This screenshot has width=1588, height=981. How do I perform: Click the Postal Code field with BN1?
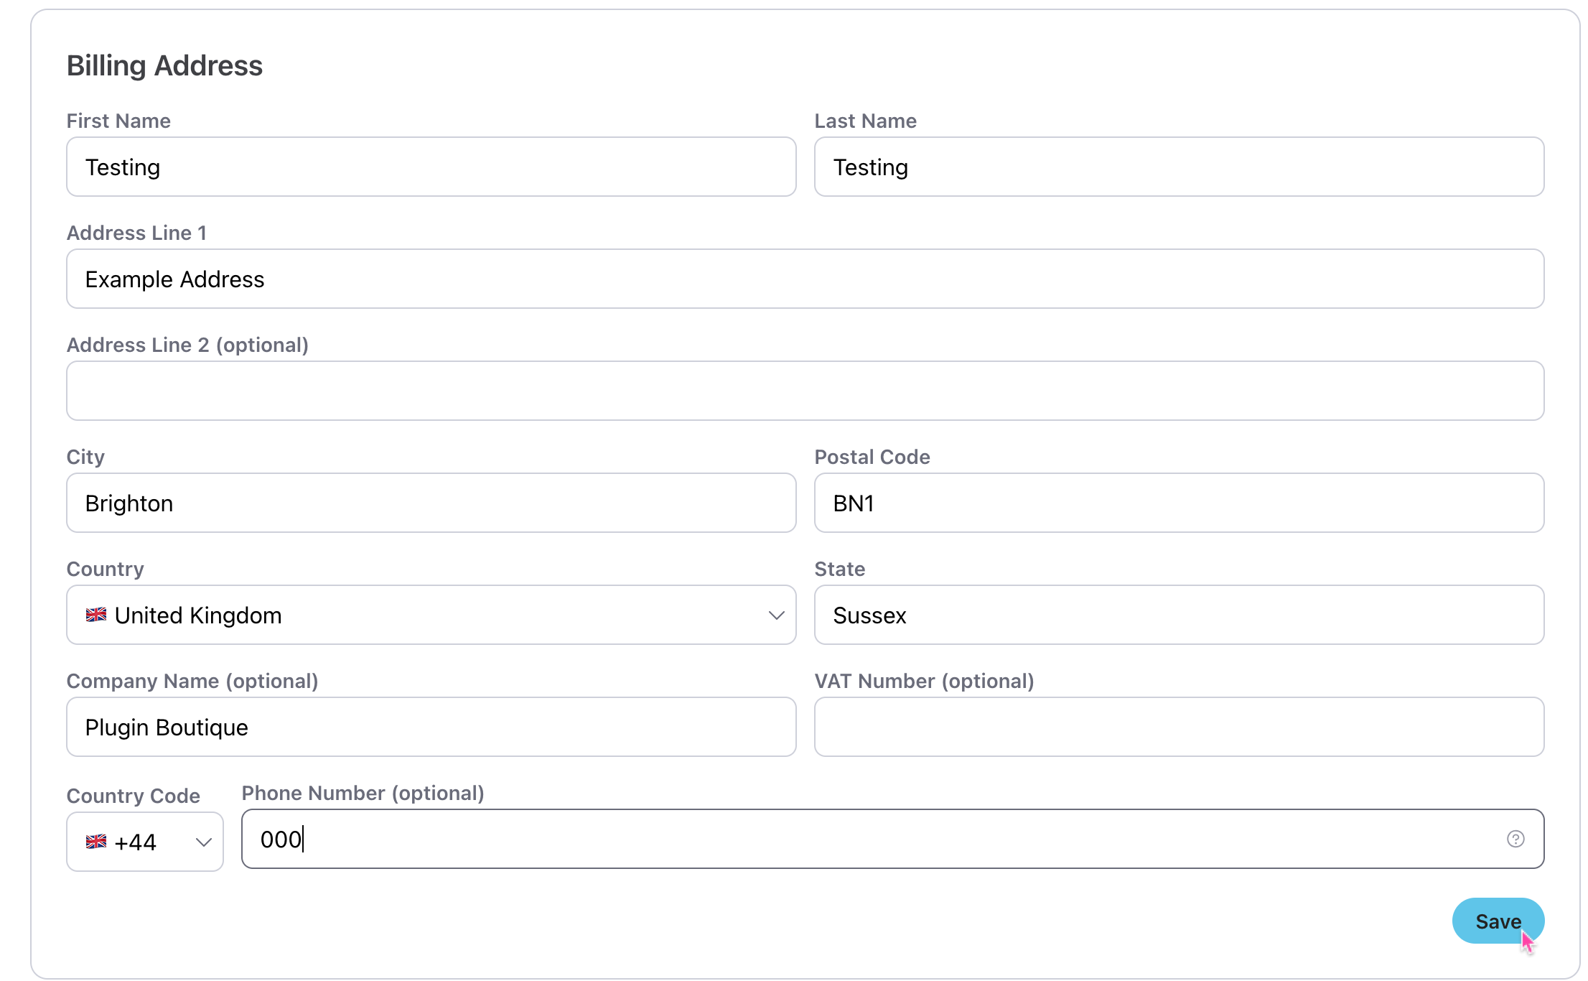[x=1179, y=503]
